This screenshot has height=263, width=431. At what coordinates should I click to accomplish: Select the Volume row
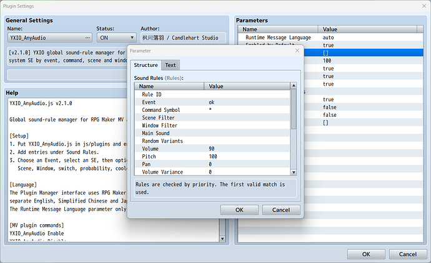point(212,149)
